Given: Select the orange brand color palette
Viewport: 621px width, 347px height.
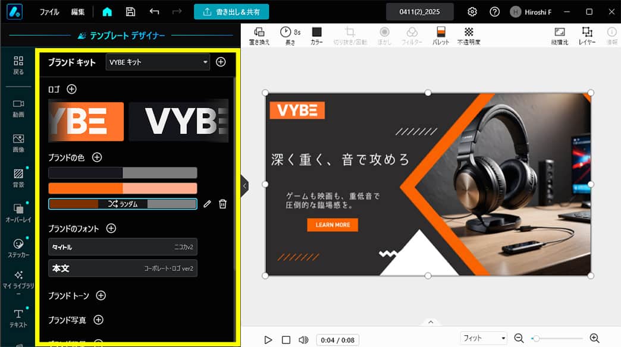Looking at the screenshot, I should coord(123,188).
